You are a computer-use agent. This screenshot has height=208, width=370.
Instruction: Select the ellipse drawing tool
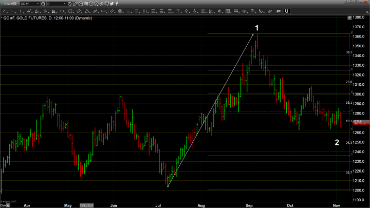[x=62, y=11]
